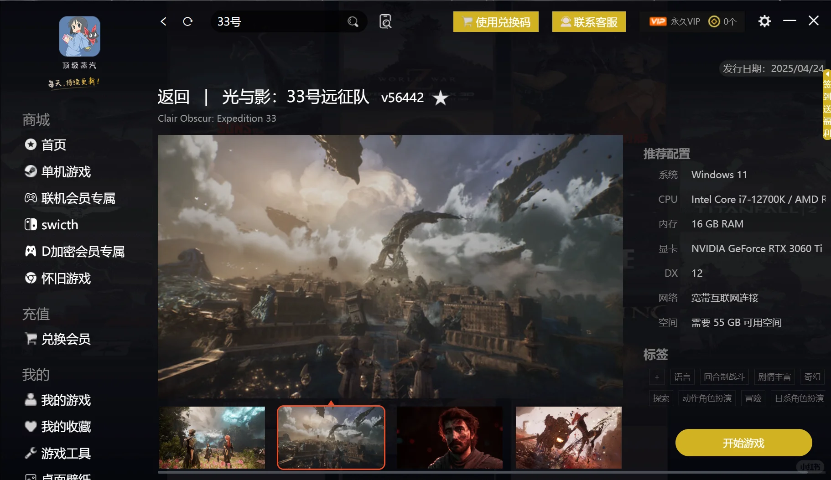Viewport: 831px width, 480px height.
Task: Click the 冒险 tag
Action: 753,398
